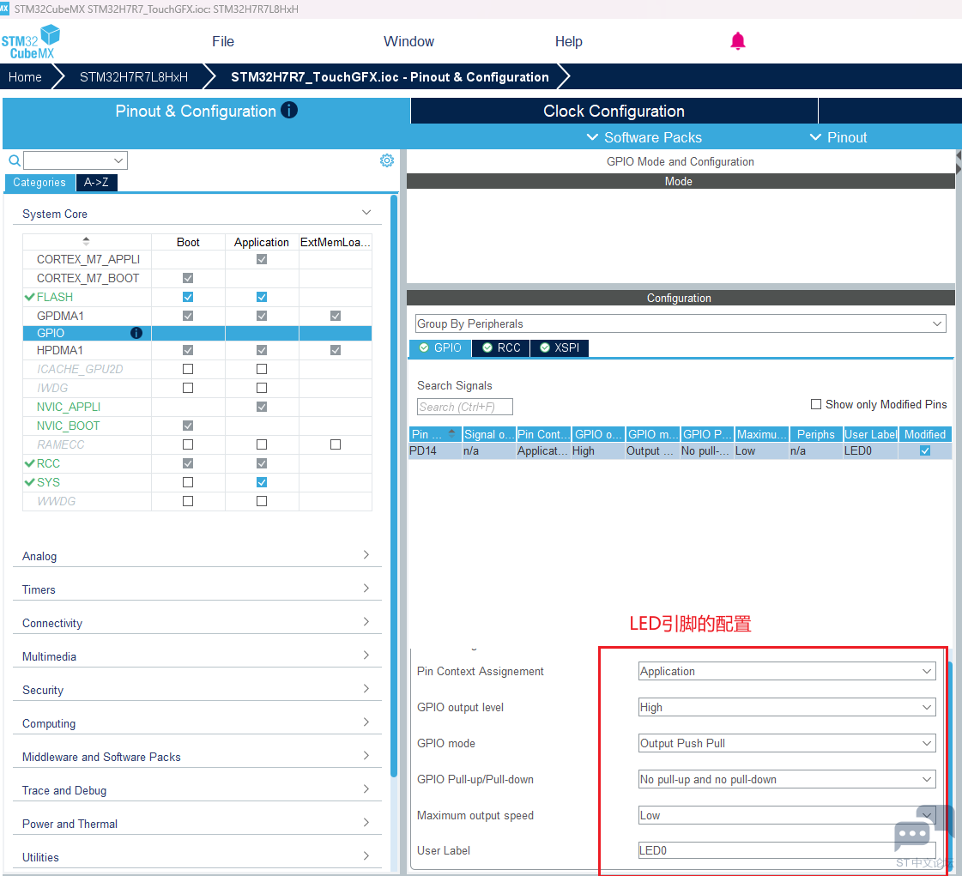Check Show only Modified Pins

[816, 404]
